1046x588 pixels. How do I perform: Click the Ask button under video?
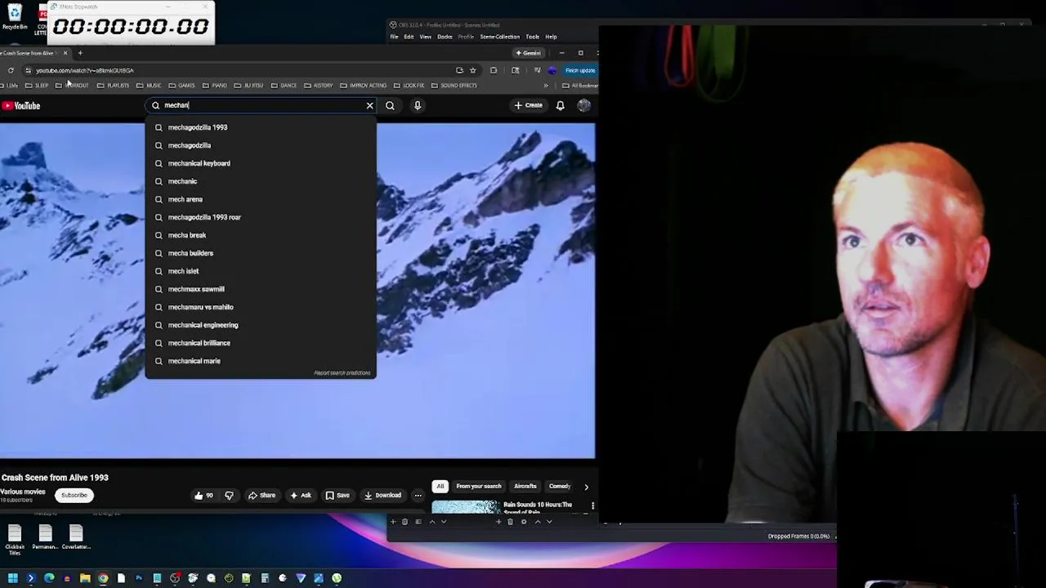click(300, 495)
